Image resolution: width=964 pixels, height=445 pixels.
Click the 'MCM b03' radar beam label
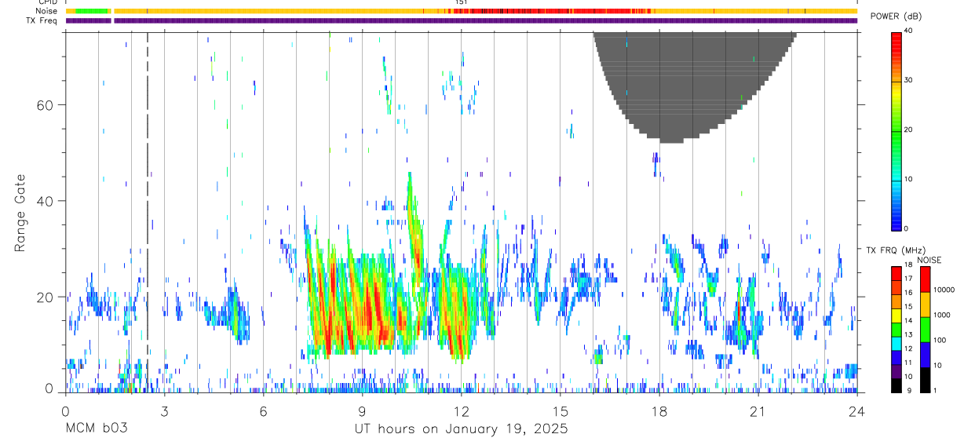point(96,429)
